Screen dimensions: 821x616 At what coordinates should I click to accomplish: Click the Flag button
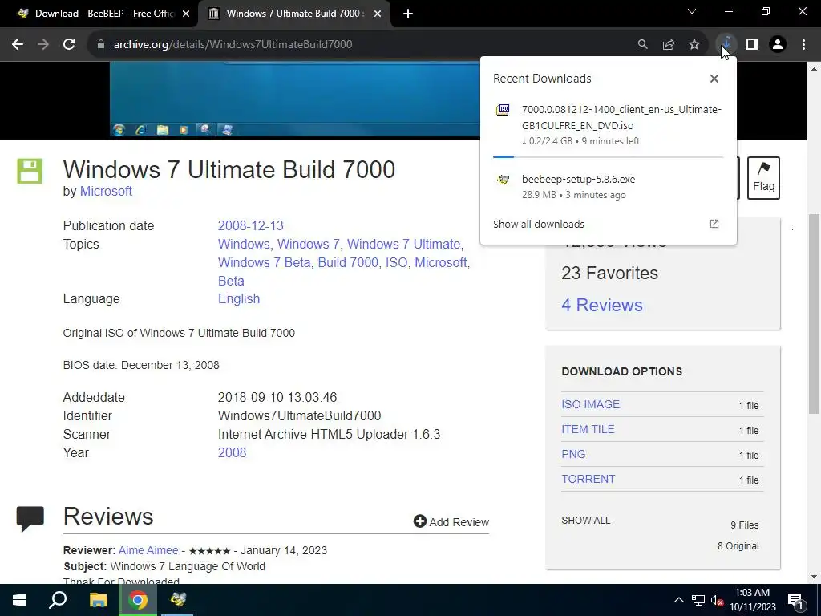[x=763, y=177]
